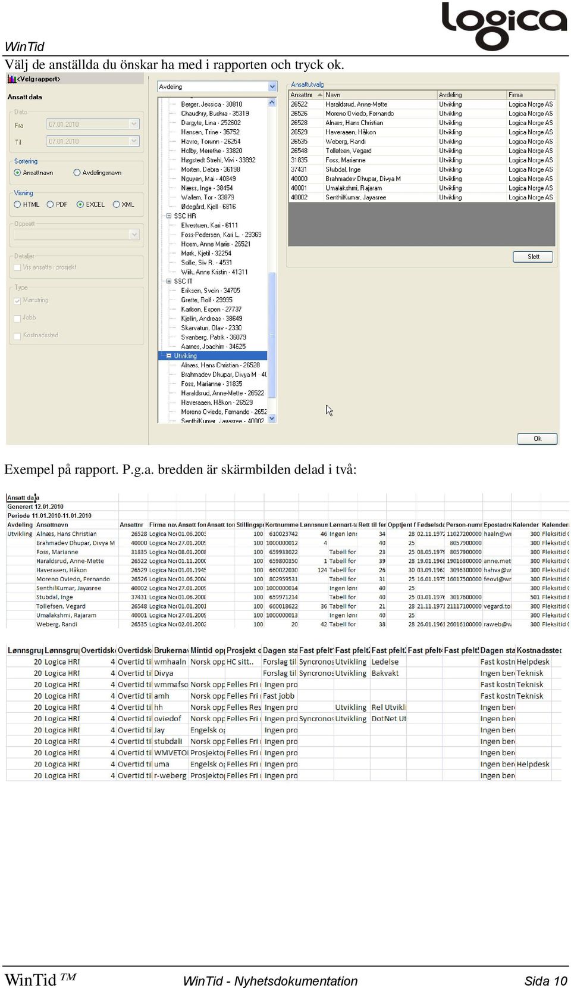Image resolution: width=571 pixels, height=988 pixels.
Task: Collapse the SSC HR tree node
Action: click(x=169, y=216)
